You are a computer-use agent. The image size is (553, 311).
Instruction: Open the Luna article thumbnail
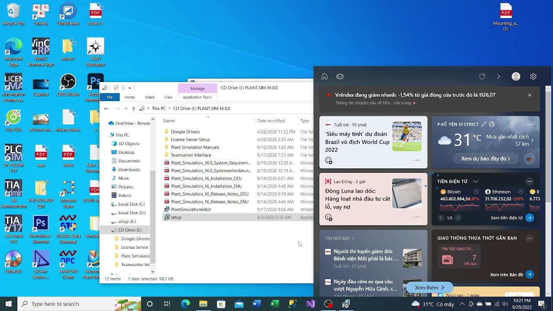(x=407, y=194)
